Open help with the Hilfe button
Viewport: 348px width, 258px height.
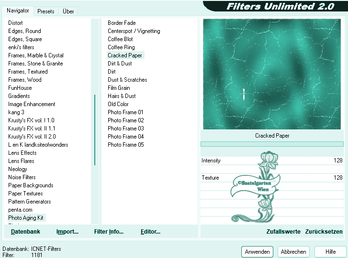click(330, 252)
